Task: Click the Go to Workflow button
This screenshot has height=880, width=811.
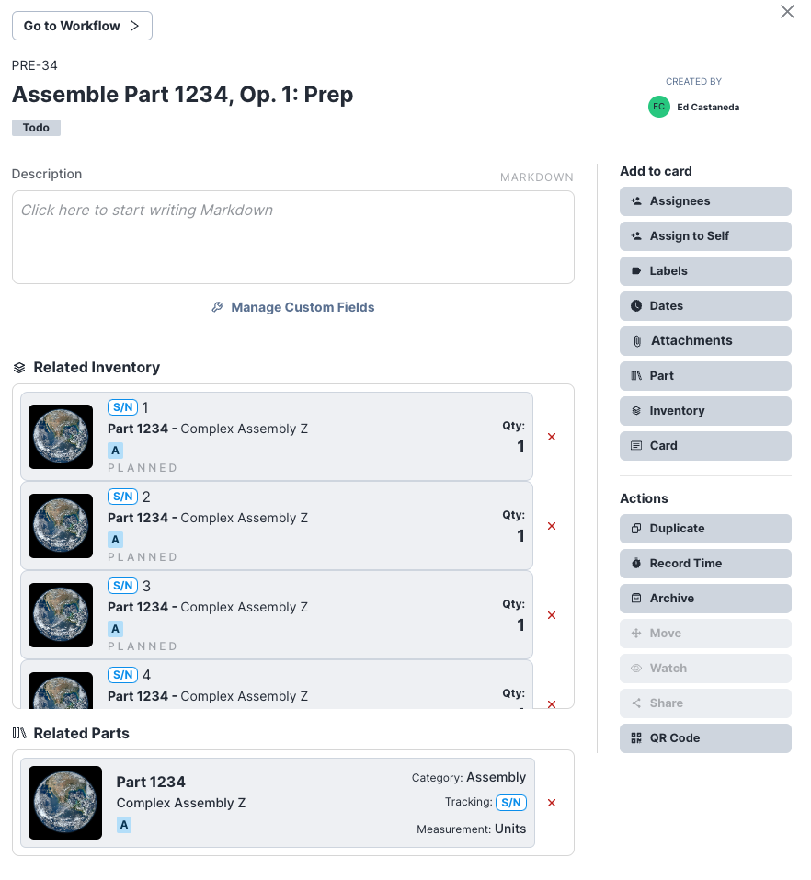Action: coord(81,26)
